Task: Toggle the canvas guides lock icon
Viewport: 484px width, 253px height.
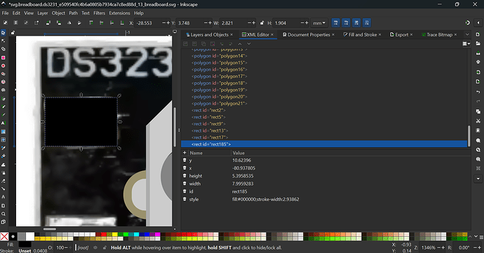Action: pos(13,32)
